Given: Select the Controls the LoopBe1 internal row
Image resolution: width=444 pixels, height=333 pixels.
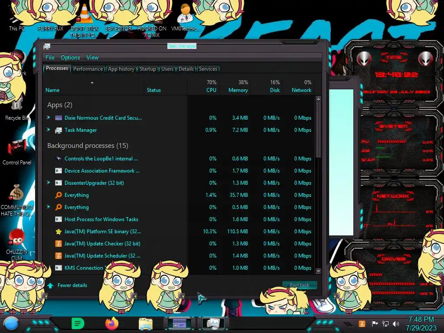Looking at the screenshot, I should (x=179, y=159).
